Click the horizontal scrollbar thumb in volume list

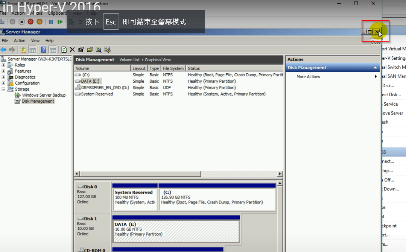(140, 174)
